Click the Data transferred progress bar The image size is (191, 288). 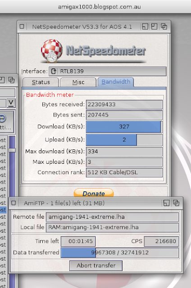click(x=120, y=252)
